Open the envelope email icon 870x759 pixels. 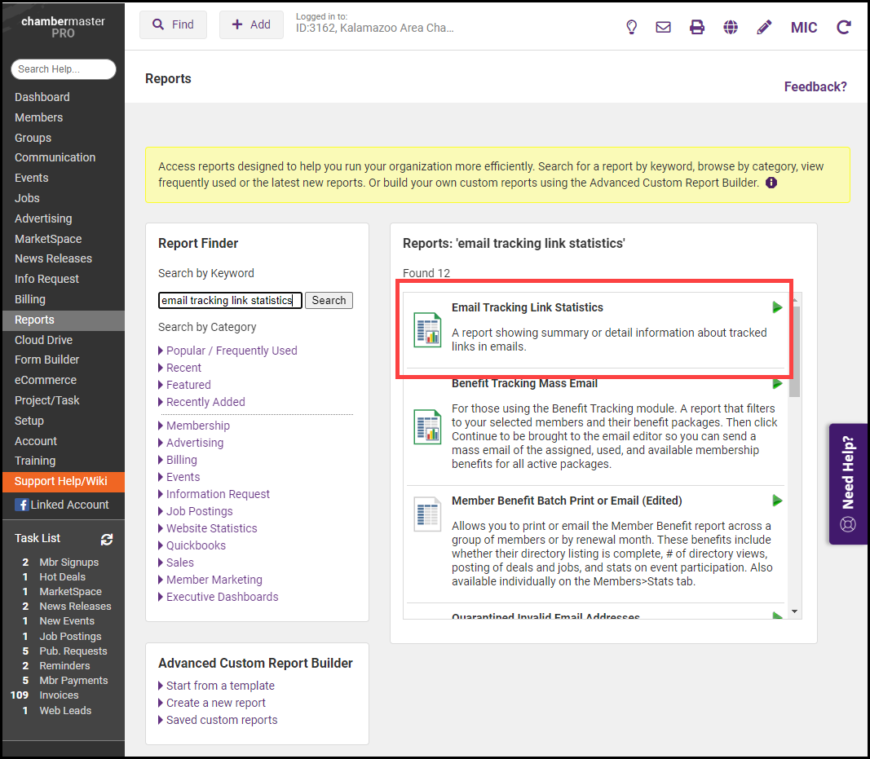tap(663, 27)
